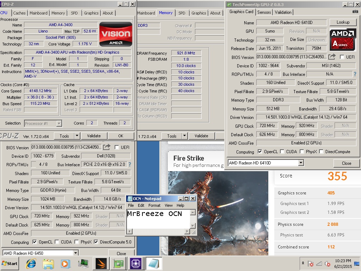The width and height of the screenshot is (361, 271).
Task: Open Internet Explorer from the taskbar
Action: (x=31, y=263)
